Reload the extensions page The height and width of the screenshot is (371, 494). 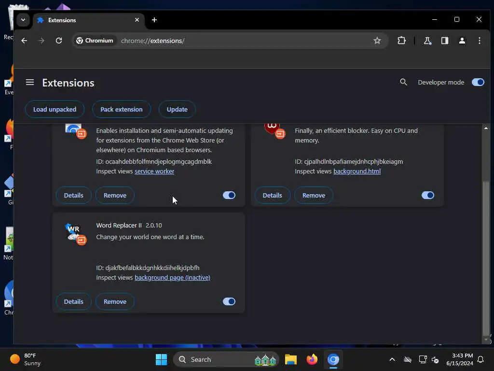59,41
